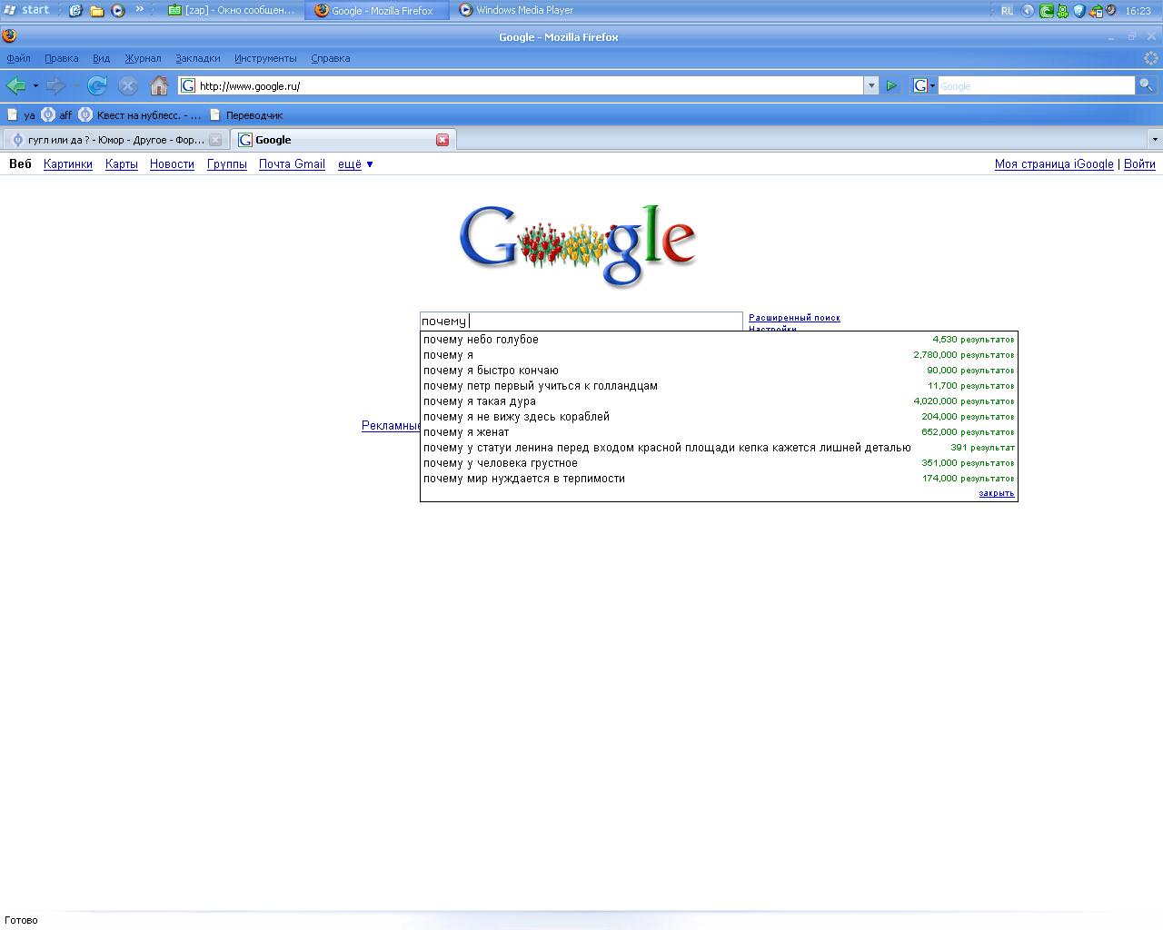Open the 'Квест на нублесс' bookmark
1163x930 pixels.
coord(140,115)
